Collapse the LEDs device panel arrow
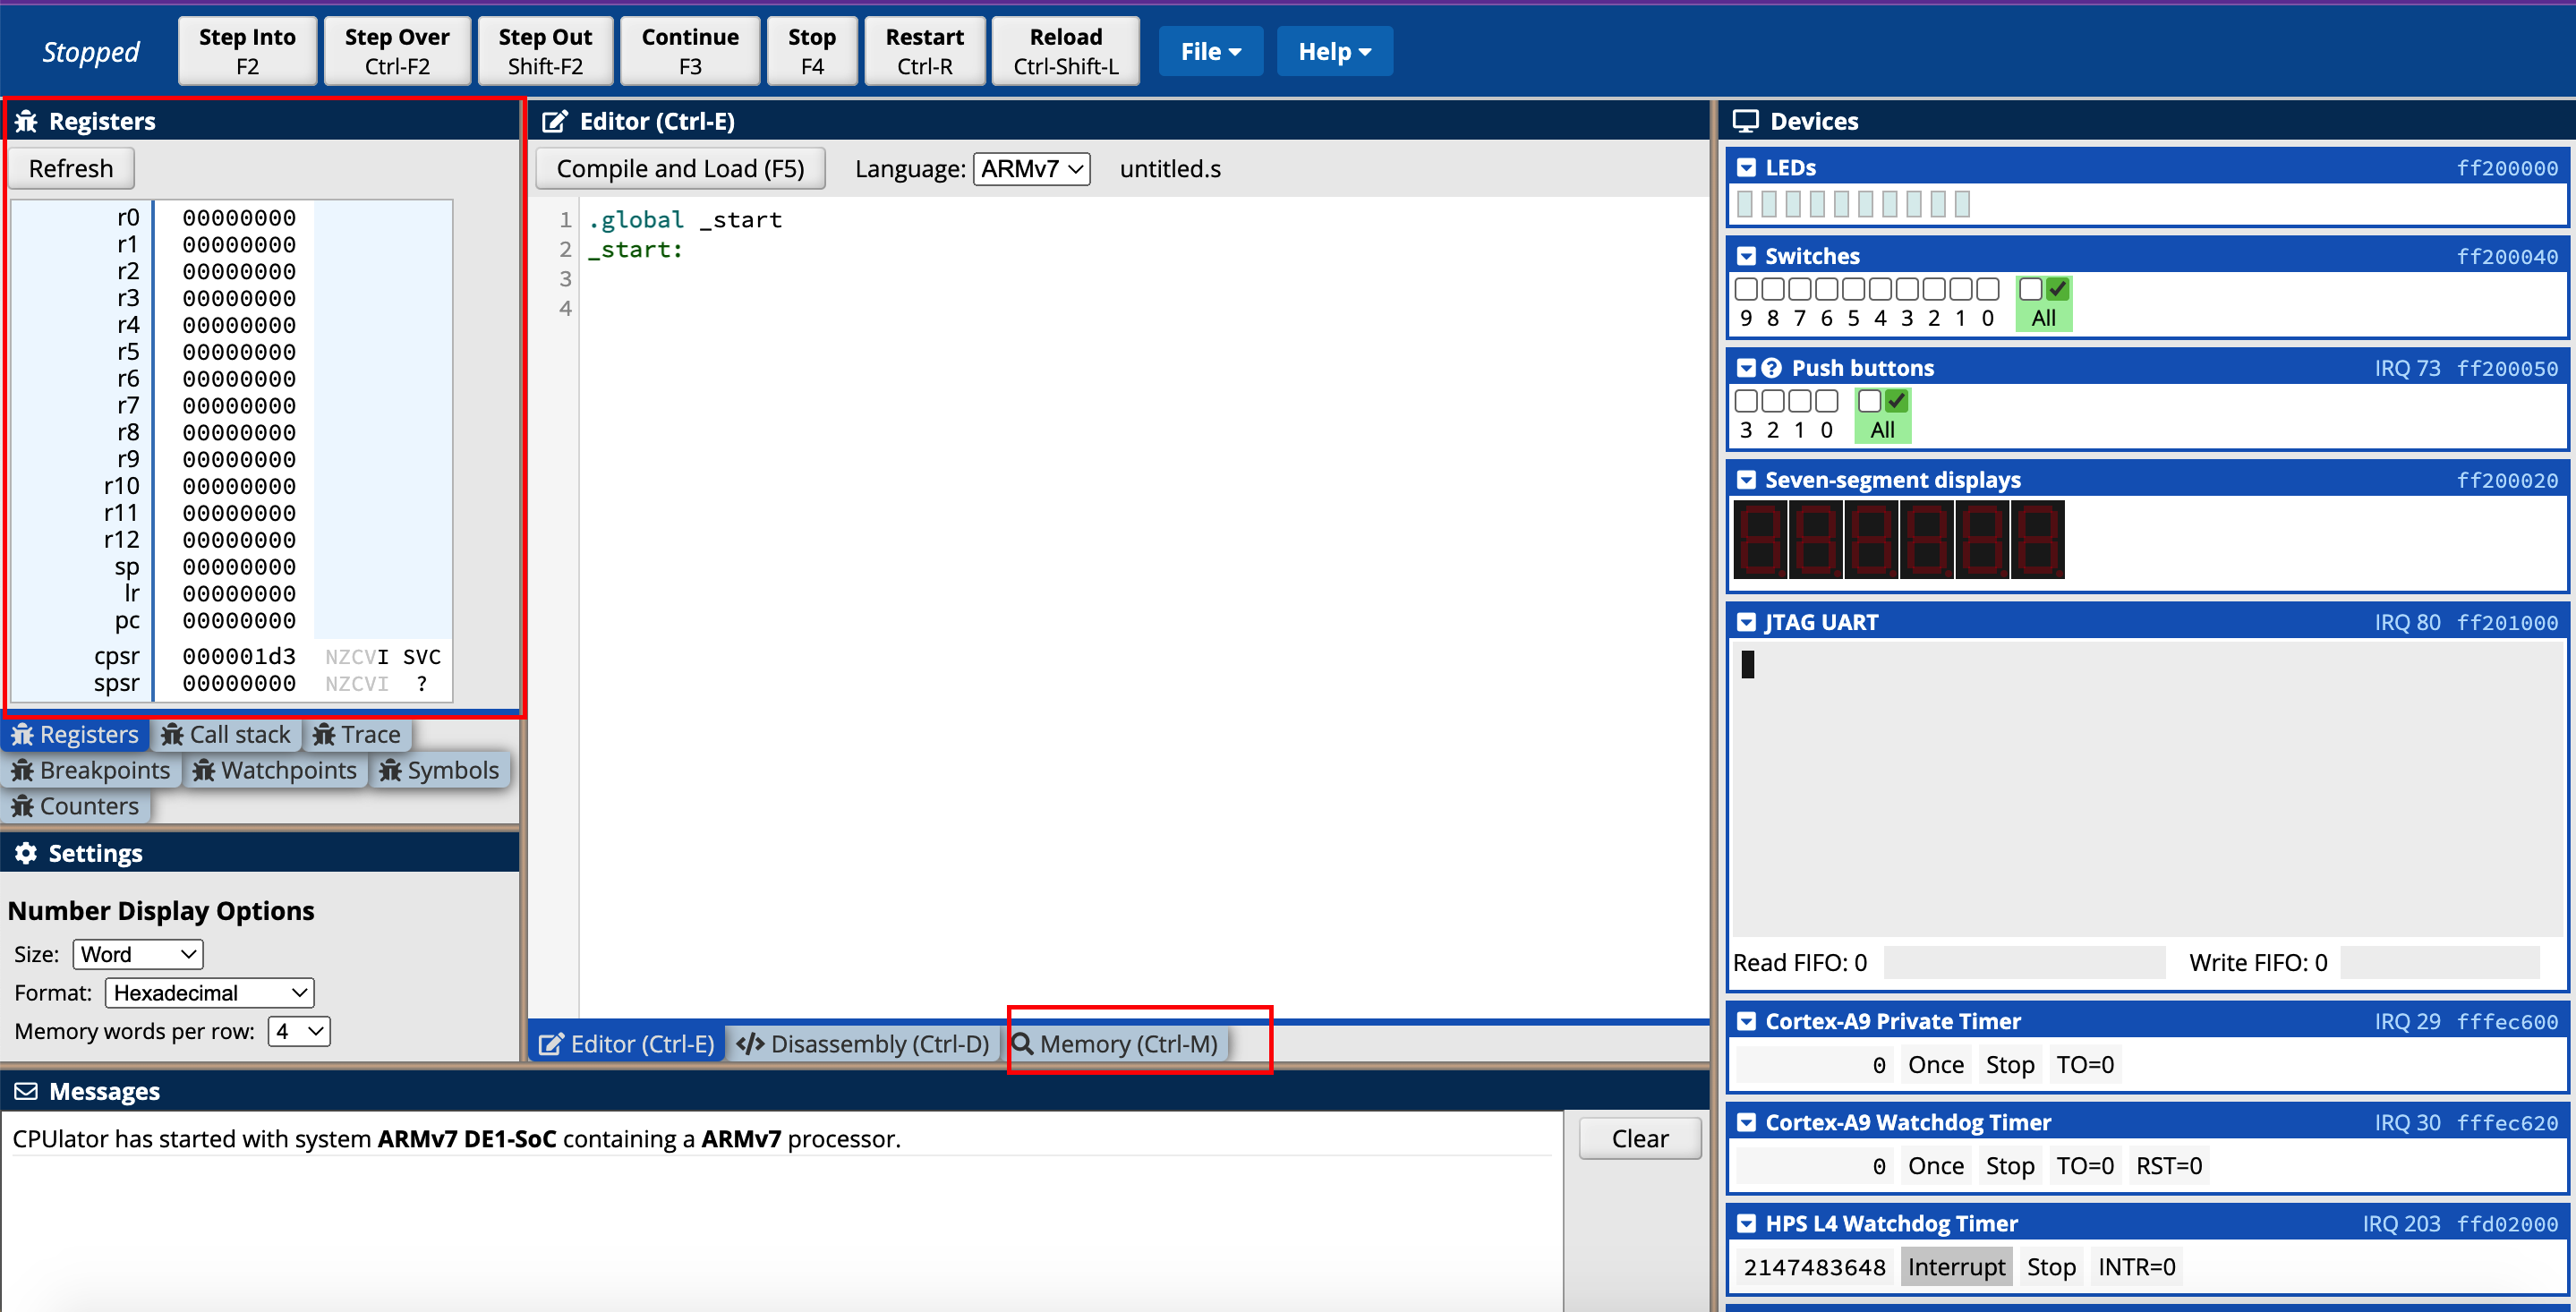The image size is (2576, 1312). (x=1746, y=168)
